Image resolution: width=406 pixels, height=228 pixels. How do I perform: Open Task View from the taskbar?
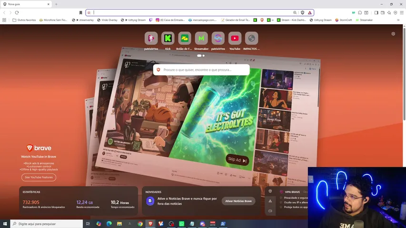coord(88,224)
